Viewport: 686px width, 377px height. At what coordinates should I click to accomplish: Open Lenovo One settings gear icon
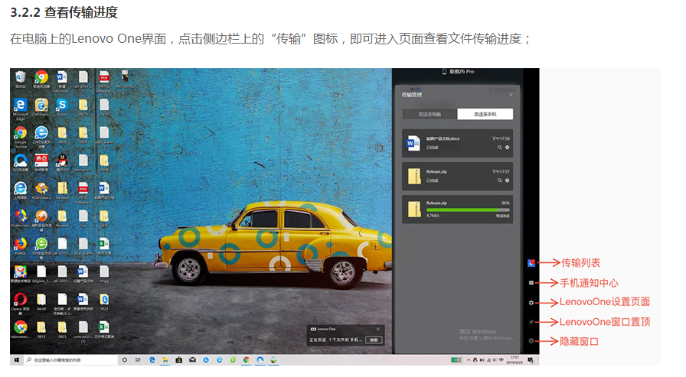531,303
